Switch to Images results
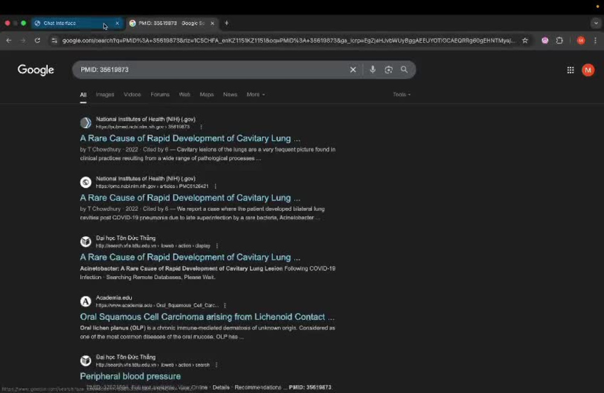 pos(104,94)
